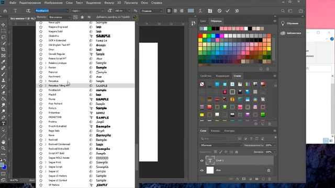The width and height of the screenshot is (335, 188).
Task: Align text left
Action: (x=169, y=10)
